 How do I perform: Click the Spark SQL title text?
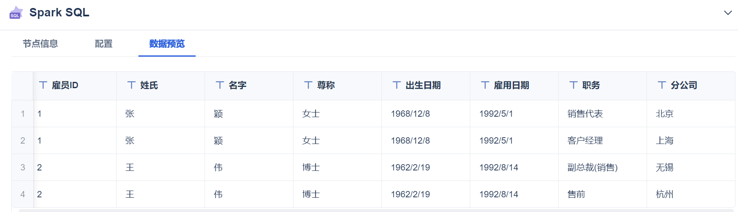coord(59,13)
